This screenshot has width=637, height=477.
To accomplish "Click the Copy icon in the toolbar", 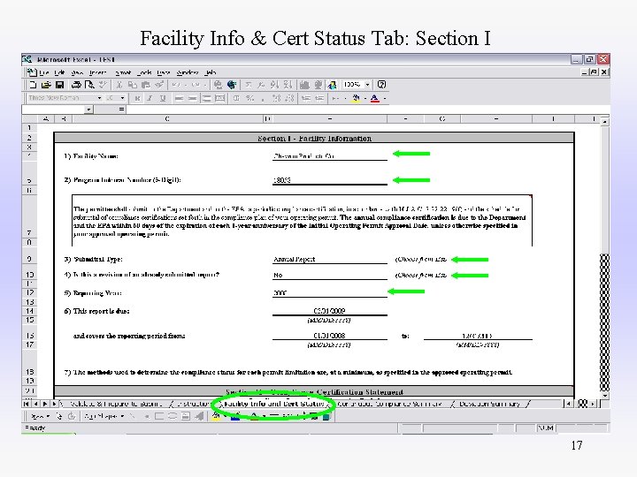I will point(133,85).
